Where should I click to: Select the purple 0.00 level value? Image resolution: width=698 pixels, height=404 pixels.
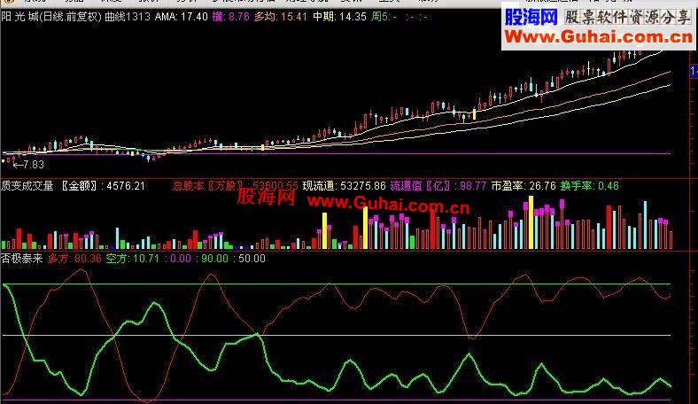(x=181, y=259)
